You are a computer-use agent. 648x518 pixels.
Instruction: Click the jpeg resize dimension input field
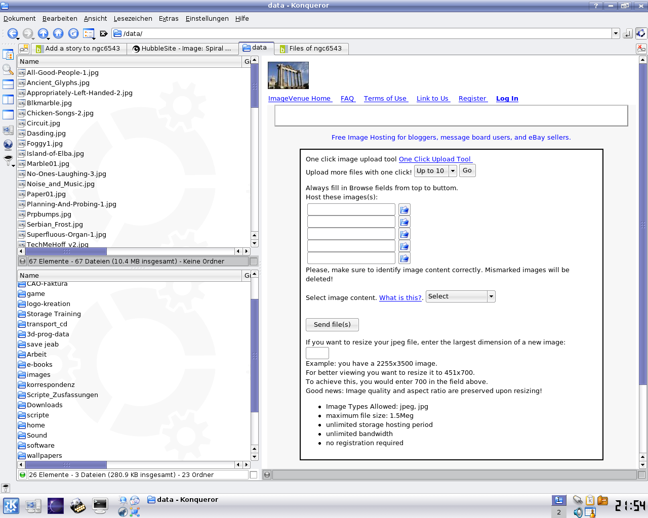pyautogui.click(x=317, y=353)
